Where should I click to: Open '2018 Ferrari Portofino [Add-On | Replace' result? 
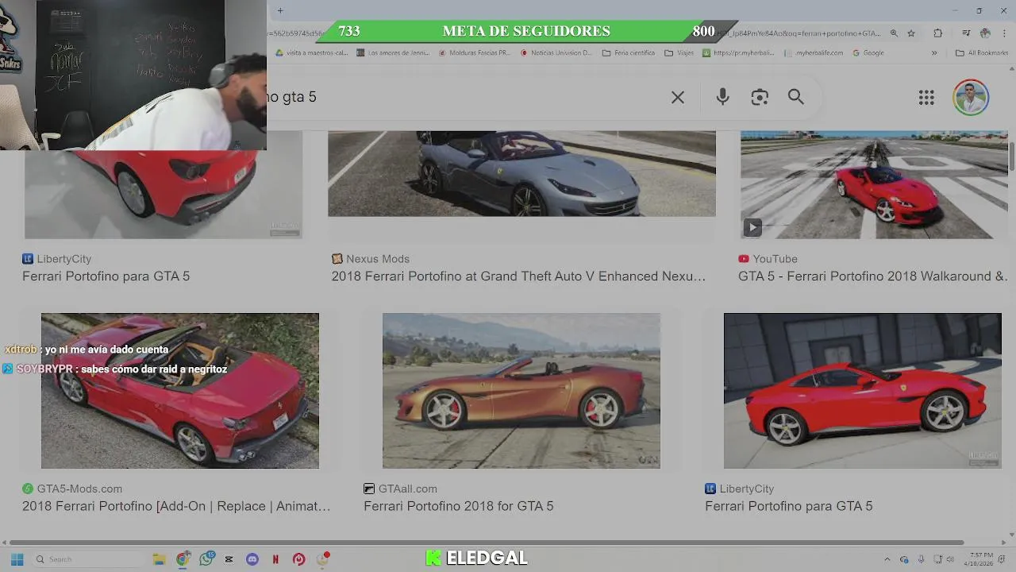[176, 506]
